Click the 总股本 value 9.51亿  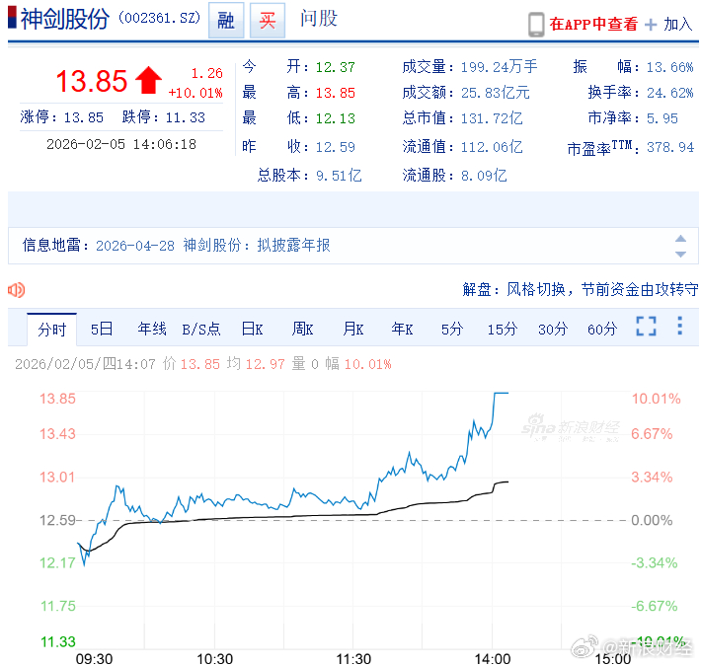click(339, 176)
